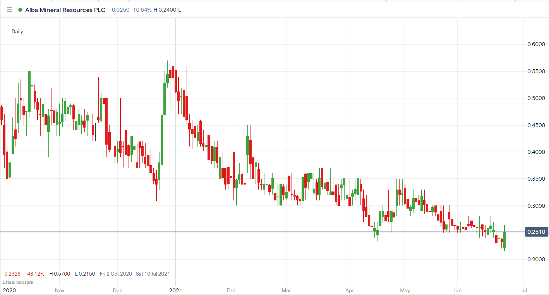Click the current price label 0.2510
The height and width of the screenshot is (295, 549).
coord(536,232)
